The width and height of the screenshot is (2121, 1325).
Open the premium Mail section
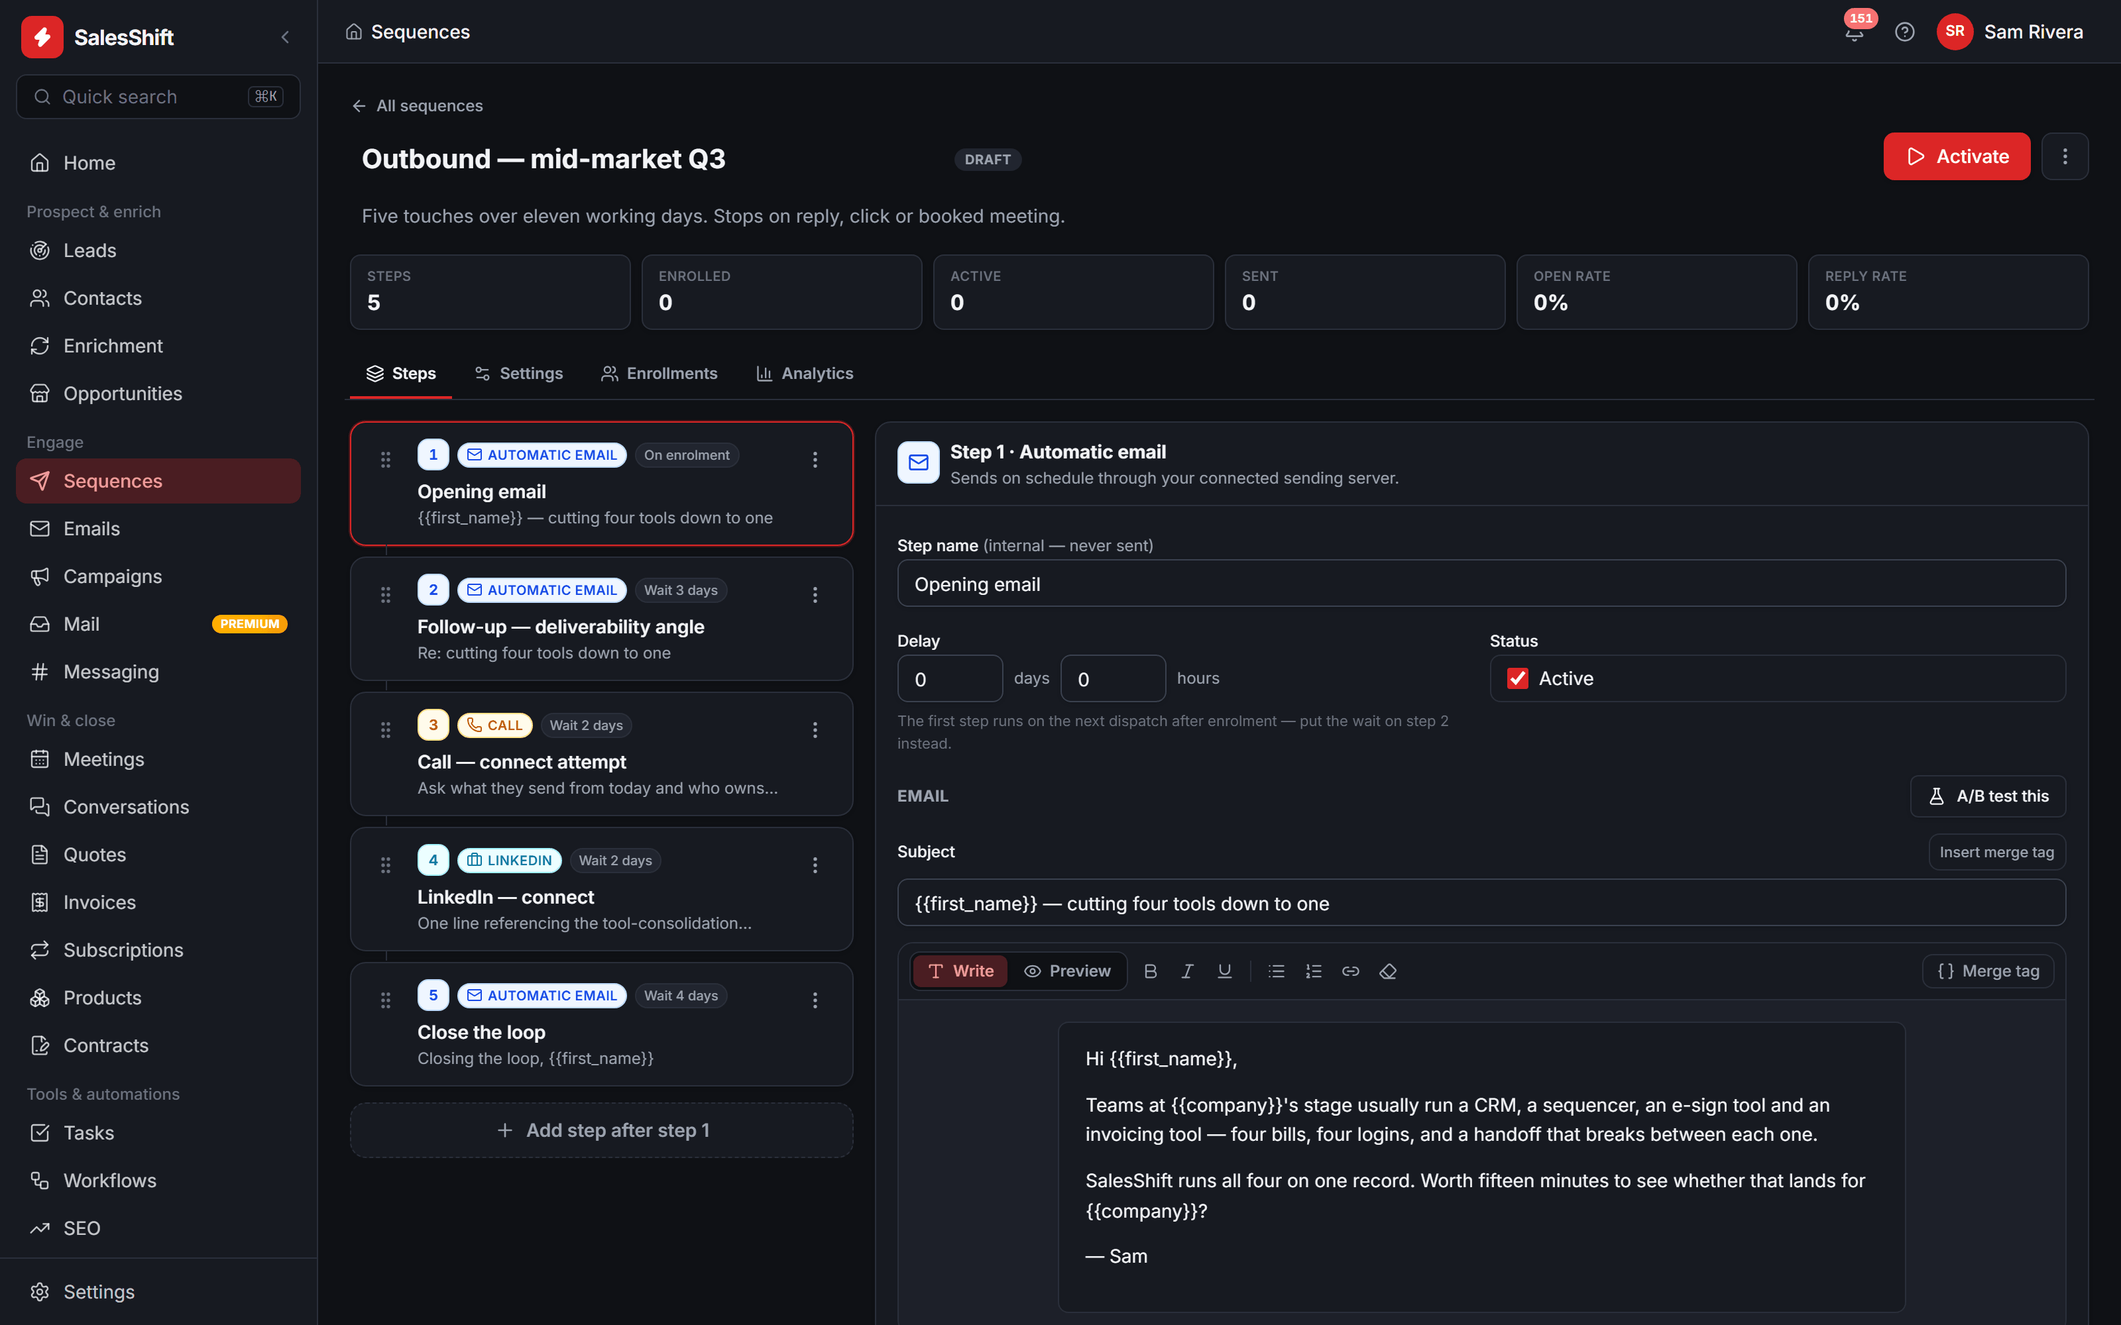(158, 624)
